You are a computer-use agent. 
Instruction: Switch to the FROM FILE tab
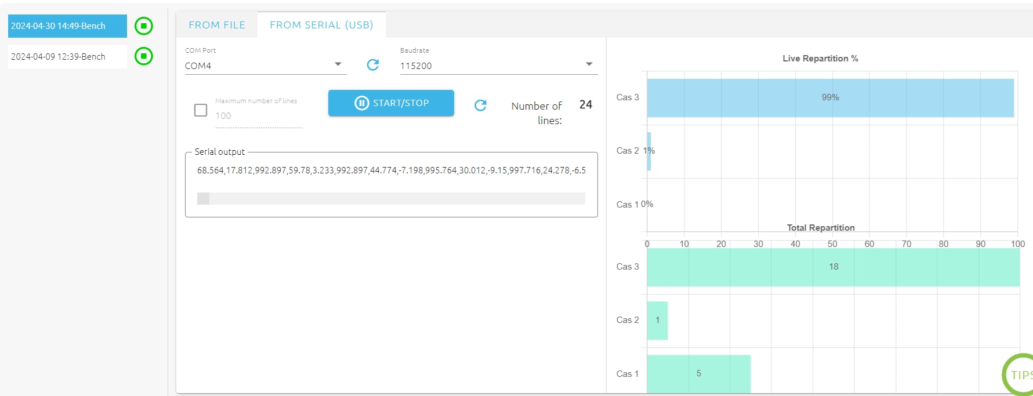[x=217, y=25]
